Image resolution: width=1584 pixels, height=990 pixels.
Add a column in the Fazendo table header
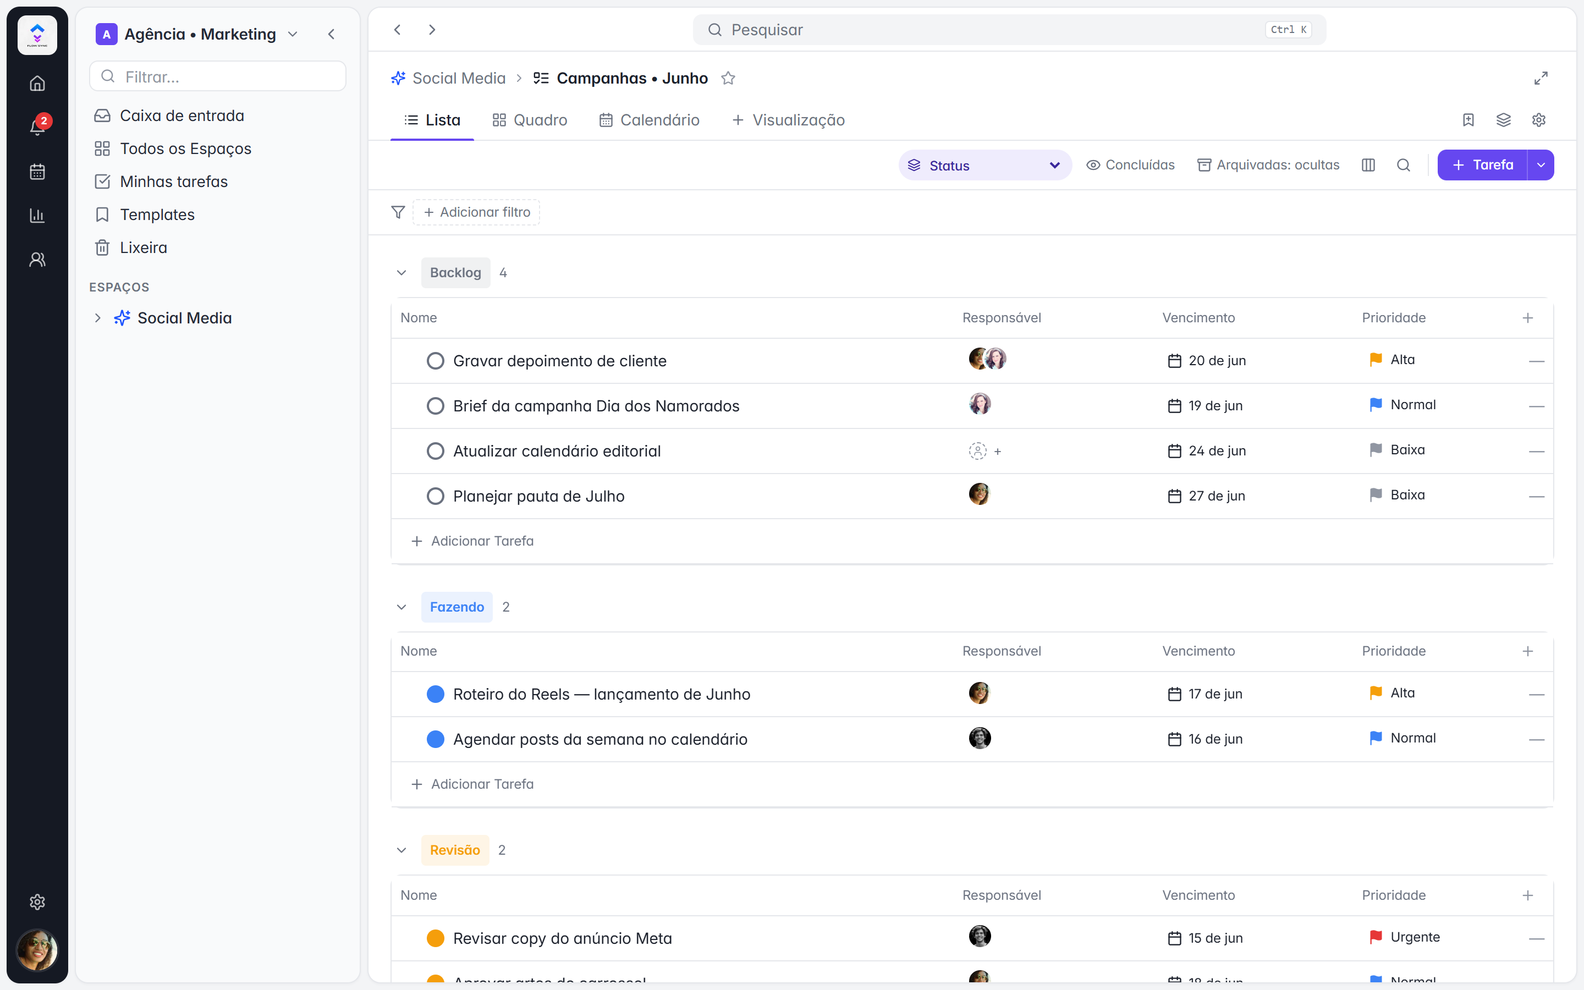[1528, 651]
